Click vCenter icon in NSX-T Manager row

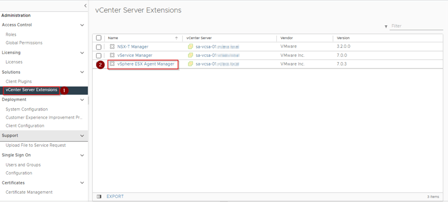click(190, 47)
